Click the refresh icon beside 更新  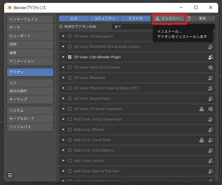point(188,18)
